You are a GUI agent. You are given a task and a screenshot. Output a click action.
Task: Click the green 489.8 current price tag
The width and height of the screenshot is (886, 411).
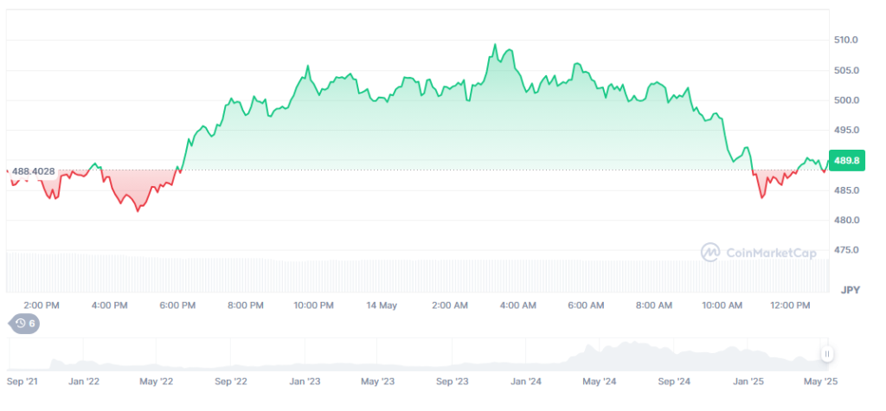[x=845, y=160]
